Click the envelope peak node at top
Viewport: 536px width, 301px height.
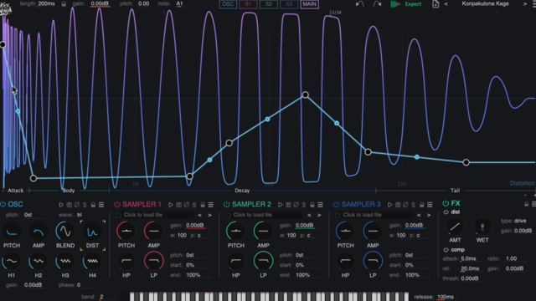(x=305, y=94)
